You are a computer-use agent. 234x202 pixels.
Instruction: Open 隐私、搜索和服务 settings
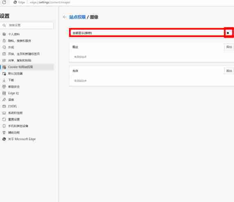(19, 41)
